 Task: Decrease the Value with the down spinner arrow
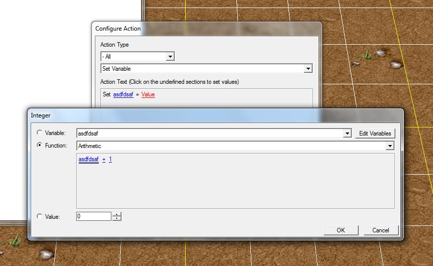(x=117, y=218)
